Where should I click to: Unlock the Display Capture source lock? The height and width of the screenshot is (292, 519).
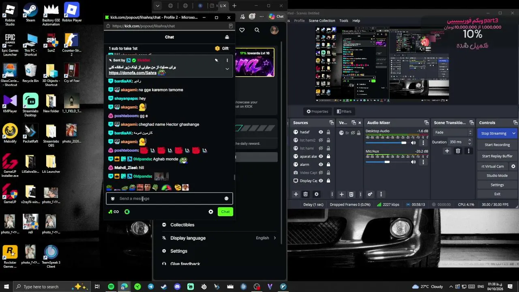pyautogui.click(x=328, y=181)
